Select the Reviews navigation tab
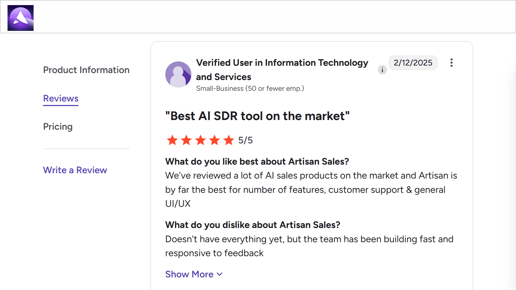Image resolution: width=516 pixels, height=290 pixels. [61, 98]
